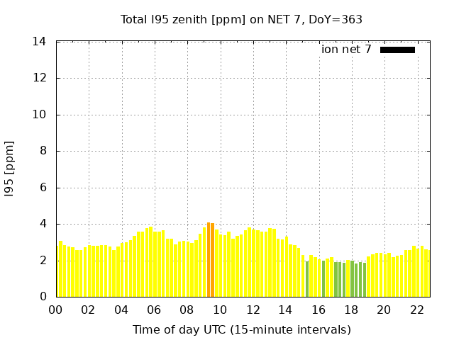Click the x-axis tick label 08

tap(187, 310)
